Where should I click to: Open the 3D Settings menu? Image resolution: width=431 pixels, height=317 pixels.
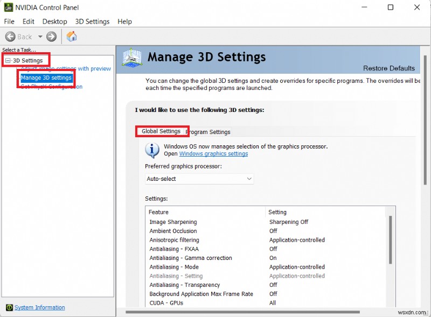pos(92,22)
